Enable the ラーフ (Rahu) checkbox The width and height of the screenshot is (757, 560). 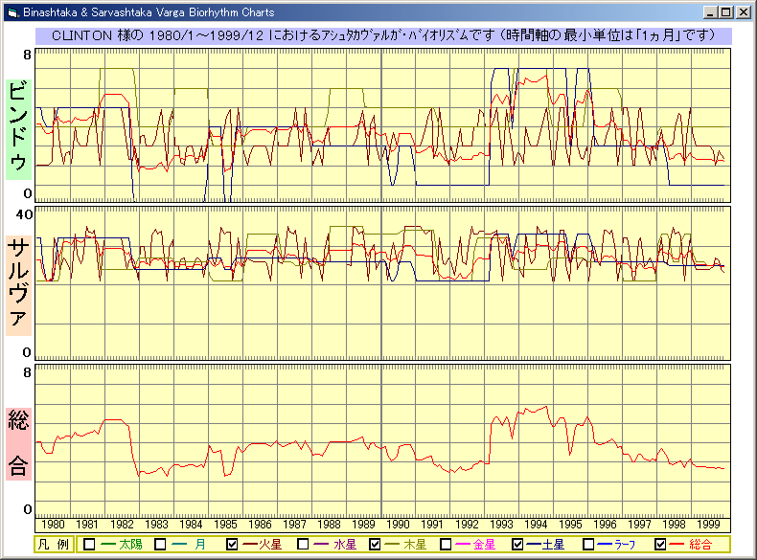coord(589,545)
